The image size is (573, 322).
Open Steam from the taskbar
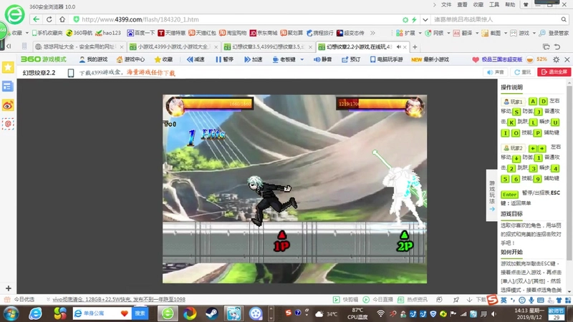pos(211,313)
